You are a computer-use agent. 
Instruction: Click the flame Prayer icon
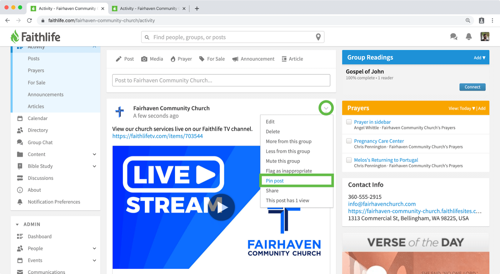pos(173,59)
